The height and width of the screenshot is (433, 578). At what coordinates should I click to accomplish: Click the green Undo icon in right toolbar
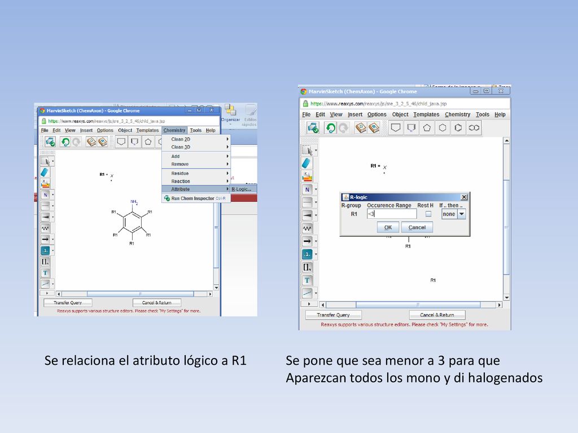(330, 128)
